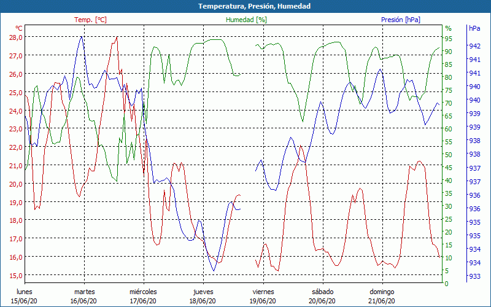The width and height of the screenshot is (491, 307).
Task: Click the 'viernes' day label
Action: [x=263, y=292]
